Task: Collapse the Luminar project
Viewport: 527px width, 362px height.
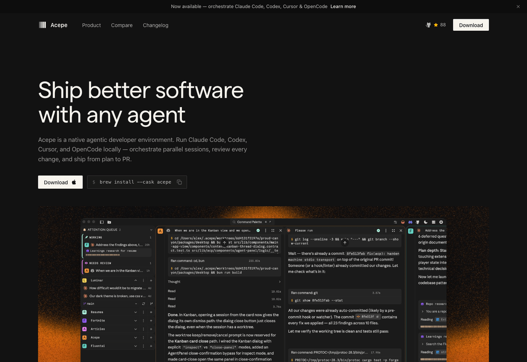Action: 136,280
